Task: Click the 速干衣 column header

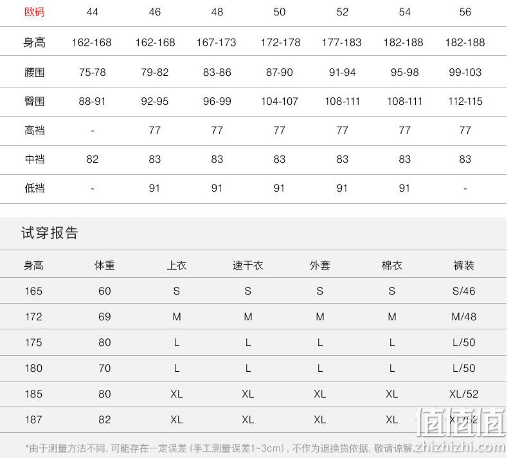Action: tap(248, 265)
